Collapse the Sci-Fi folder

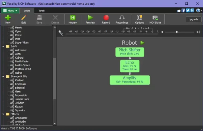3,46
